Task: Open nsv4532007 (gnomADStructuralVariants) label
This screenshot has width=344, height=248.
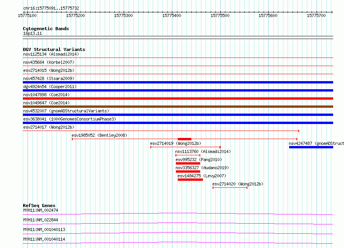Action: pos(66,111)
